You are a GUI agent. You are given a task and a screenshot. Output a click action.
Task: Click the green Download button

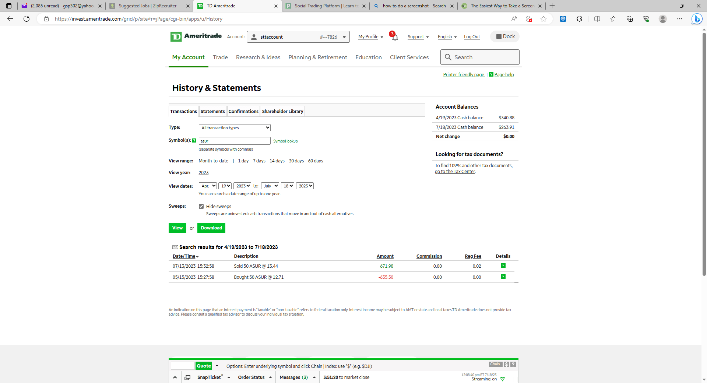point(211,228)
